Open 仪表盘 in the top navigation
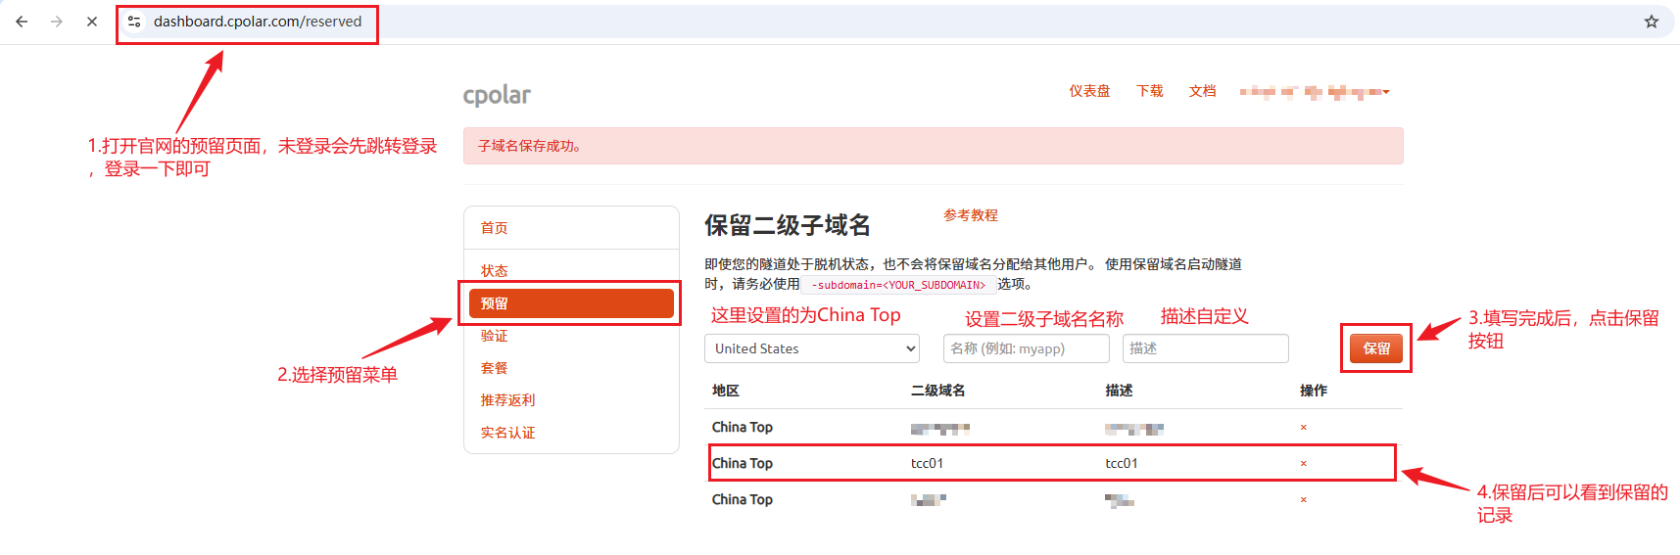Viewport: 1680px width, 555px height. pyautogui.click(x=1089, y=91)
